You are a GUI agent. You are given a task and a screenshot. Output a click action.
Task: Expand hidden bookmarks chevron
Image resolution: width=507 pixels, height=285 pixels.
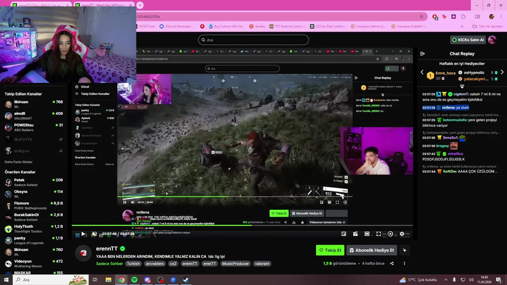462,27
